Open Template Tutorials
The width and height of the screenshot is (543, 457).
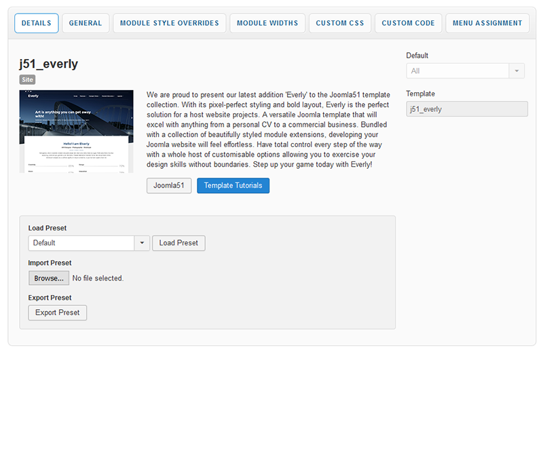(x=233, y=186)
